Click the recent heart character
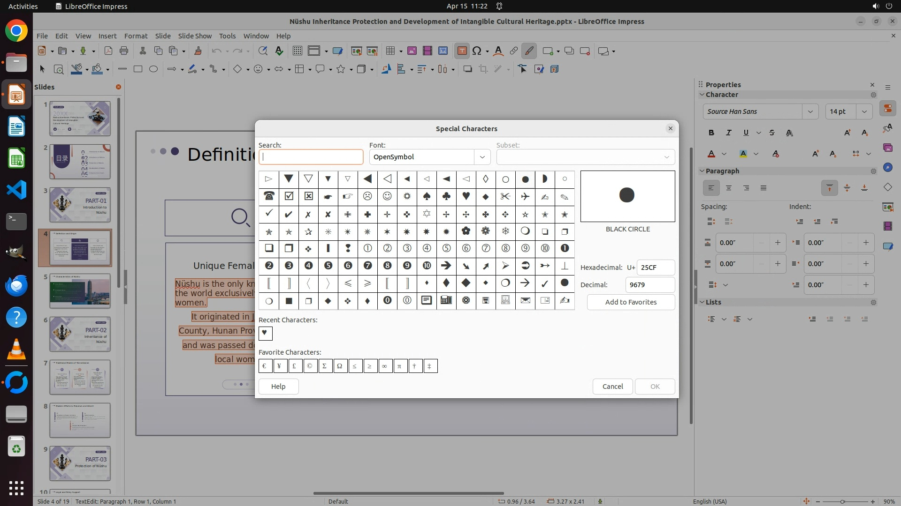 [265, 333]
